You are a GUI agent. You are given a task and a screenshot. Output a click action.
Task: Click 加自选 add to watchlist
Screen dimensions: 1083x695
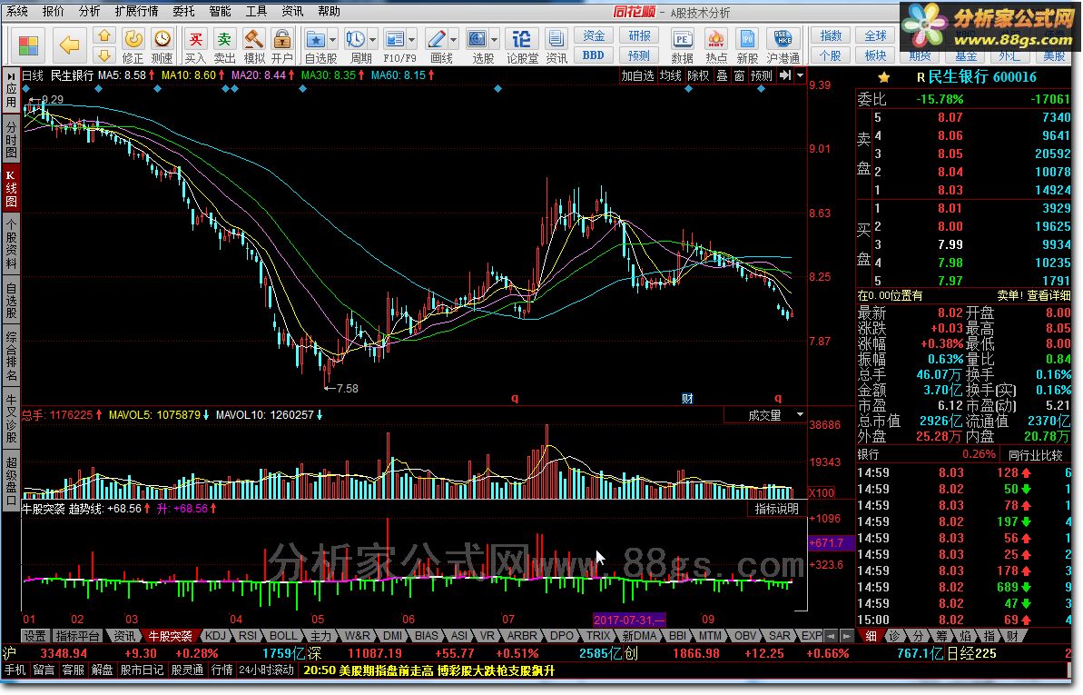click(x=636, y=75)
